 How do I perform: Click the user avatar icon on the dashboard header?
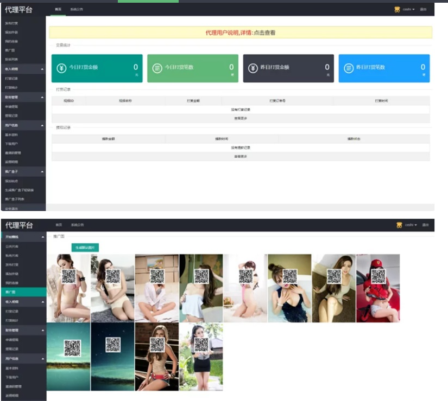click(x=397, y=9)
